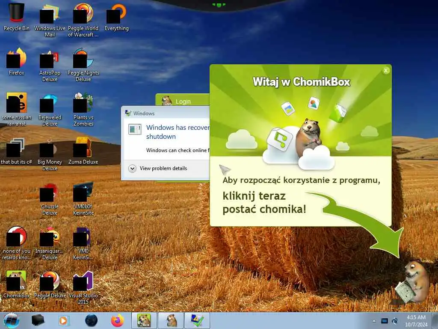Show hidden system tray icons
The image size is (438, 329).
point(374,321)
